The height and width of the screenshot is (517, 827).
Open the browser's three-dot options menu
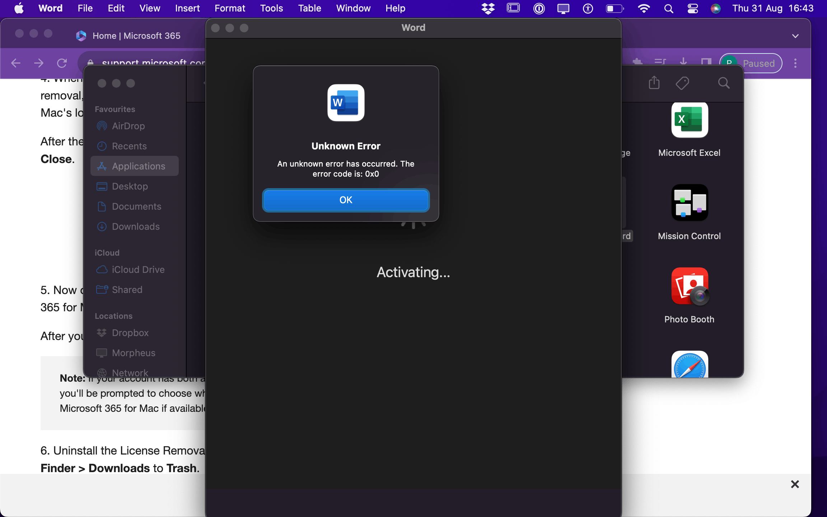pos(795,63)
